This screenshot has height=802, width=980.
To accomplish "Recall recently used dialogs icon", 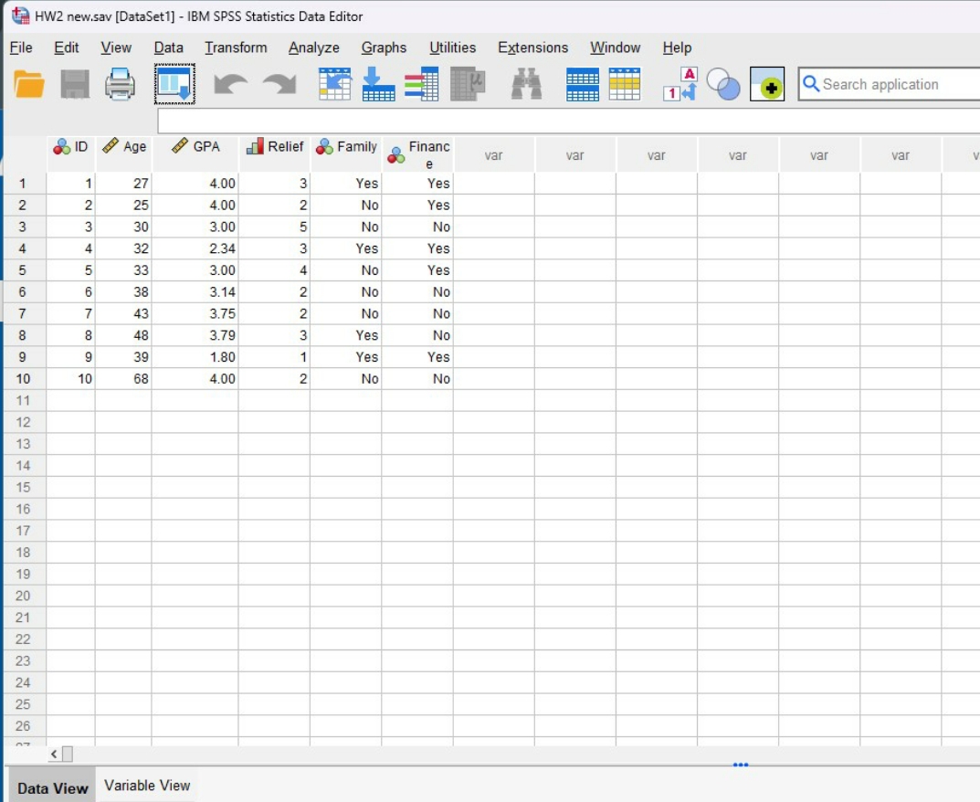I will click(174, 84).
